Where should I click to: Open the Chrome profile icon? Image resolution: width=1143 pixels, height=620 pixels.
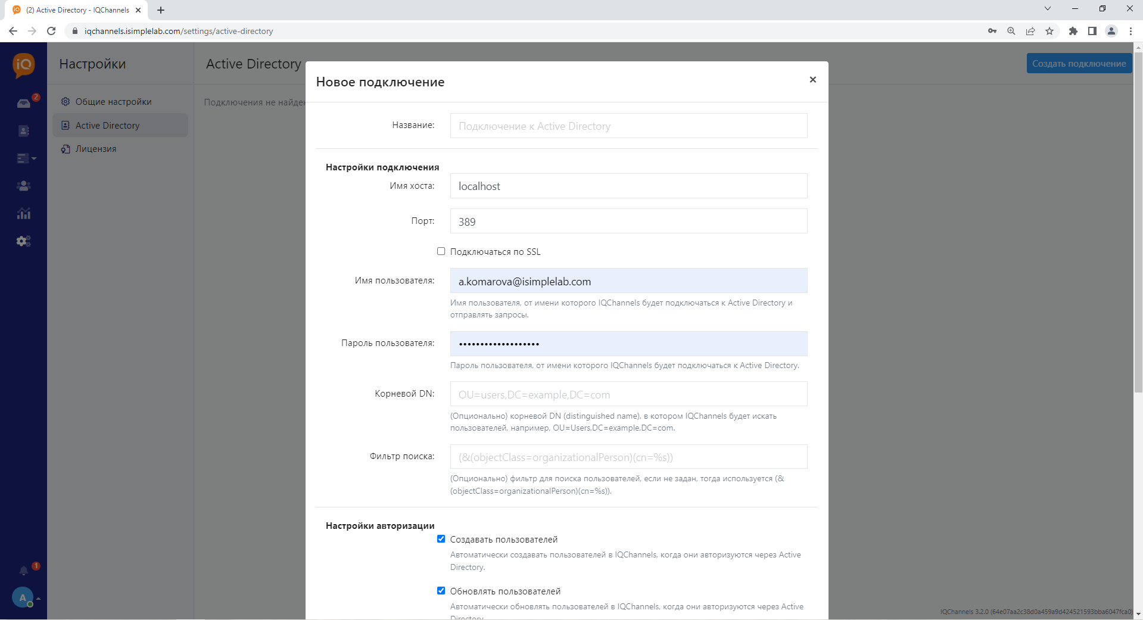click(x=1111, y=31)
